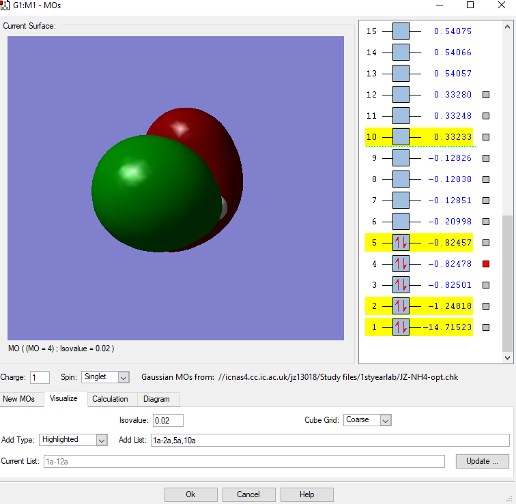This screenshot has width=516, height=504.
Task: Click the Ok button
Action: (x=190, y=494)
